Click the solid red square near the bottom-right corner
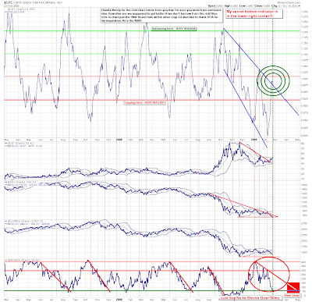This screenshot has width=312, height=302. (x=293, y=287)
